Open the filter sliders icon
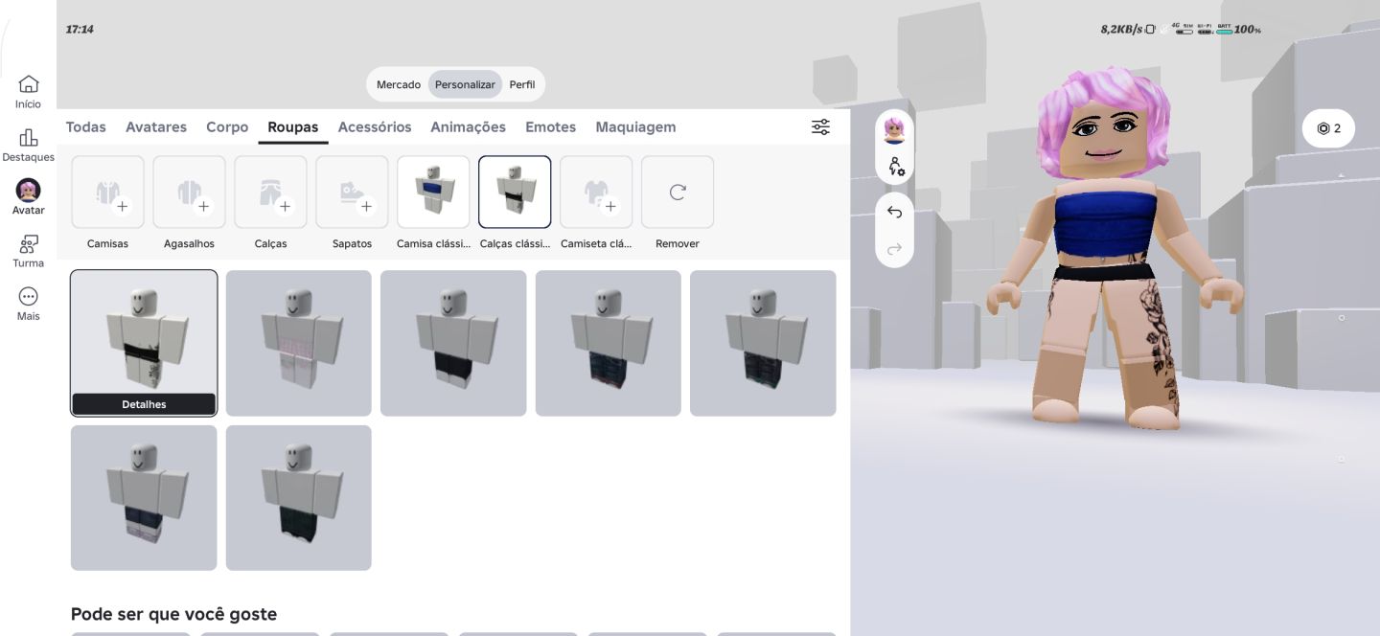1380x636 pixels. coord(820,127)
